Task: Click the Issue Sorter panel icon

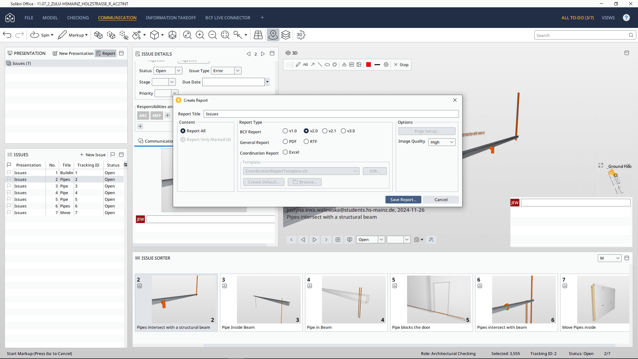Action: pyautogui.click(x=138, y=258)
